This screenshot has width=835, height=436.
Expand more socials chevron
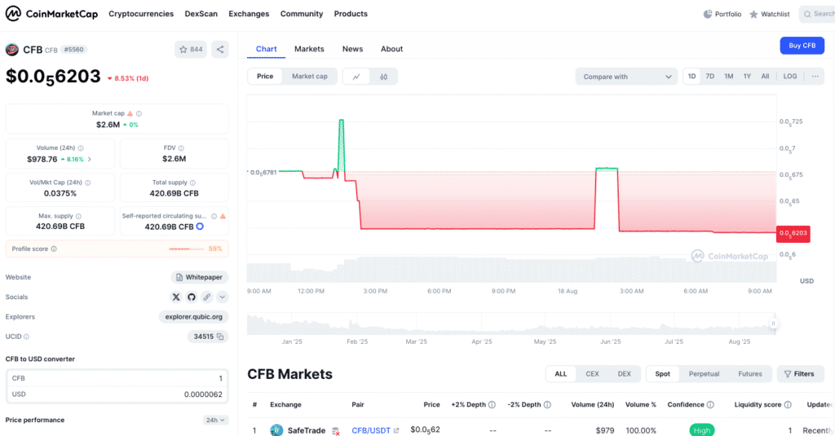click(x=223, y=297)
